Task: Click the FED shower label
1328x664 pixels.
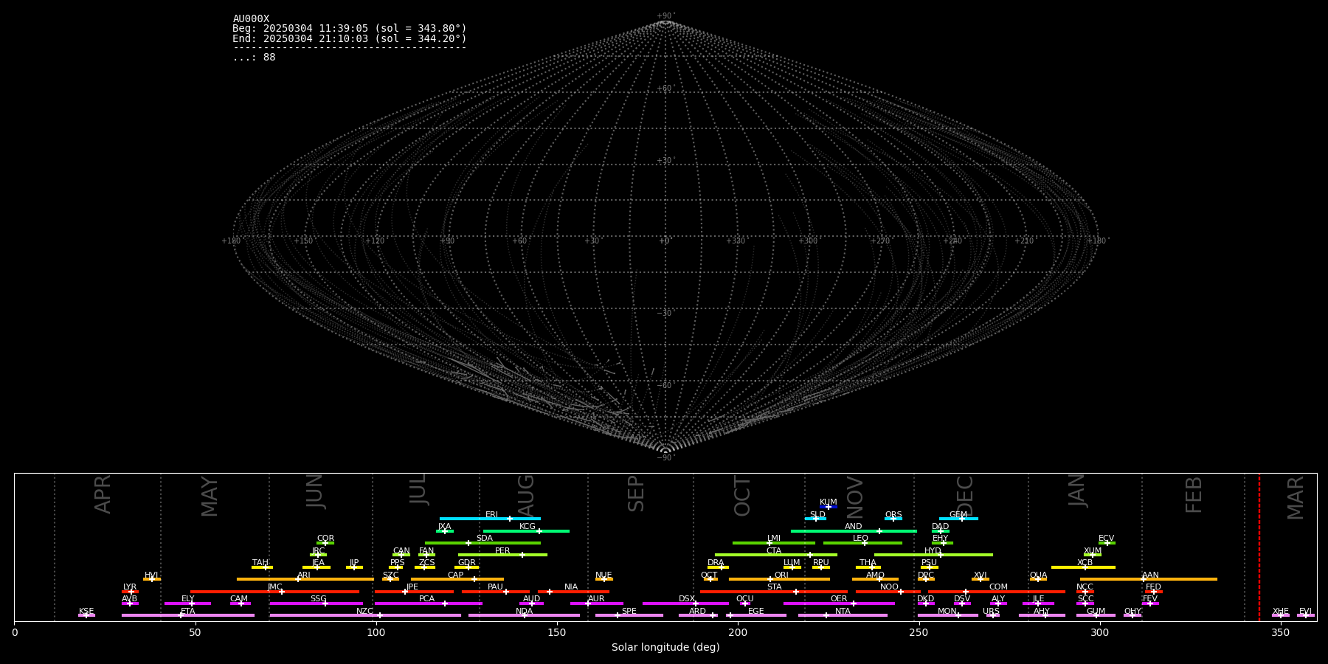Action: coord(1153,587)
